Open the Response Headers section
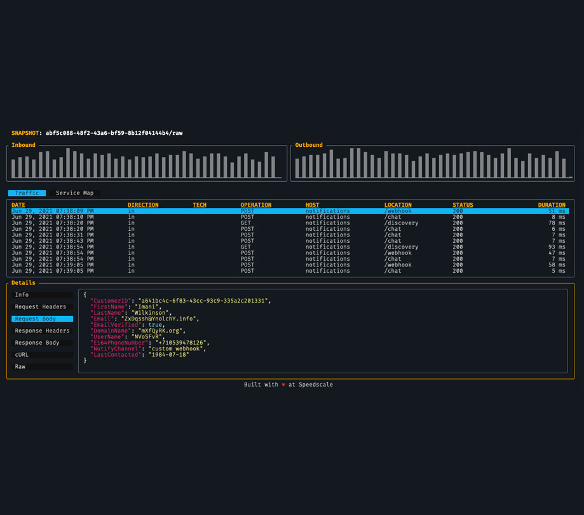 point(42,331)
